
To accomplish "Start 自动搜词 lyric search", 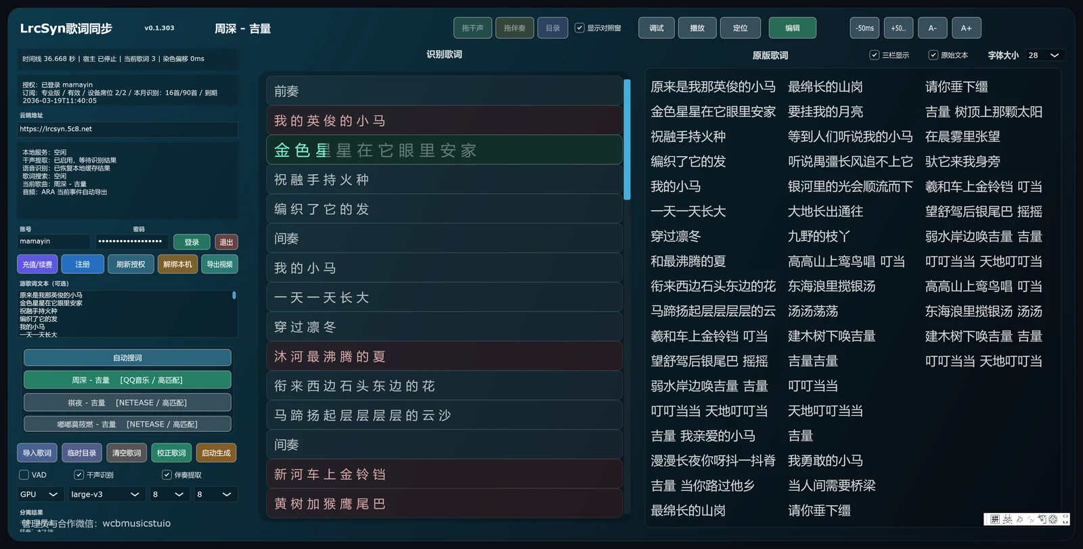I will click(127, 358).
